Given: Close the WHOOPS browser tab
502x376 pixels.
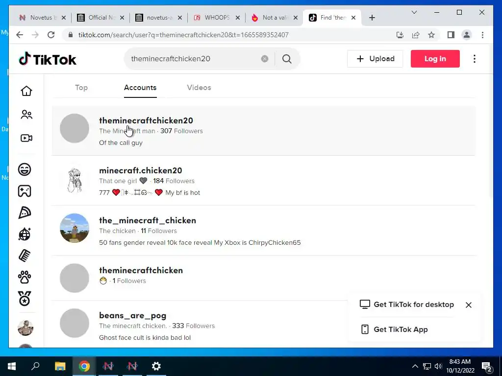Looking at the screenshot, I should click(x=238, y=18).
